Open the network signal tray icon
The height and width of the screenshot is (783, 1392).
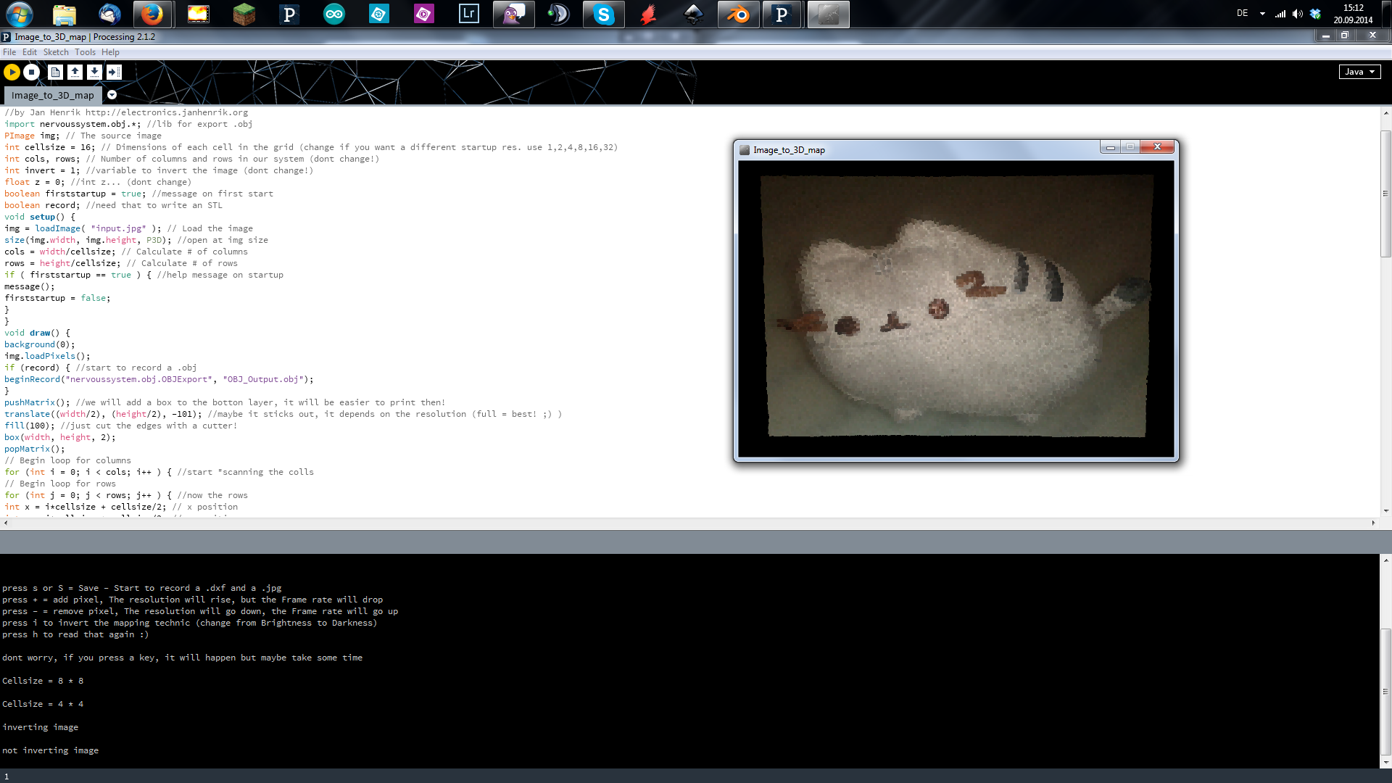pyautogui.click(x=1281, y=14)
